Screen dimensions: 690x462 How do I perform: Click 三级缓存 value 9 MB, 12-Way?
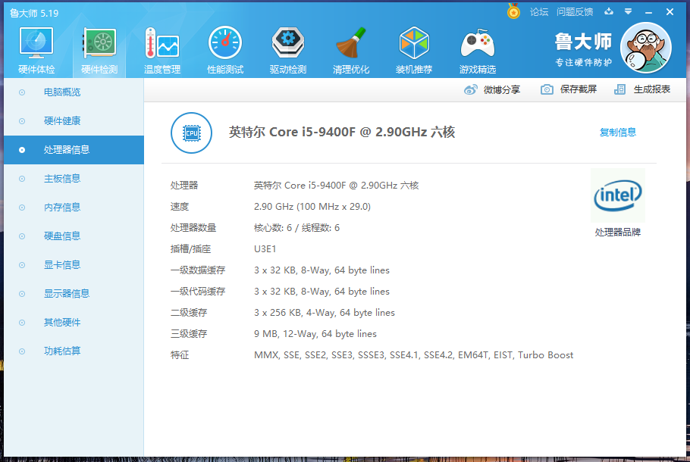(315, 334)
